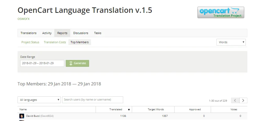
Task: Click the translated count 1136
Action: click(x=123, y=116)
